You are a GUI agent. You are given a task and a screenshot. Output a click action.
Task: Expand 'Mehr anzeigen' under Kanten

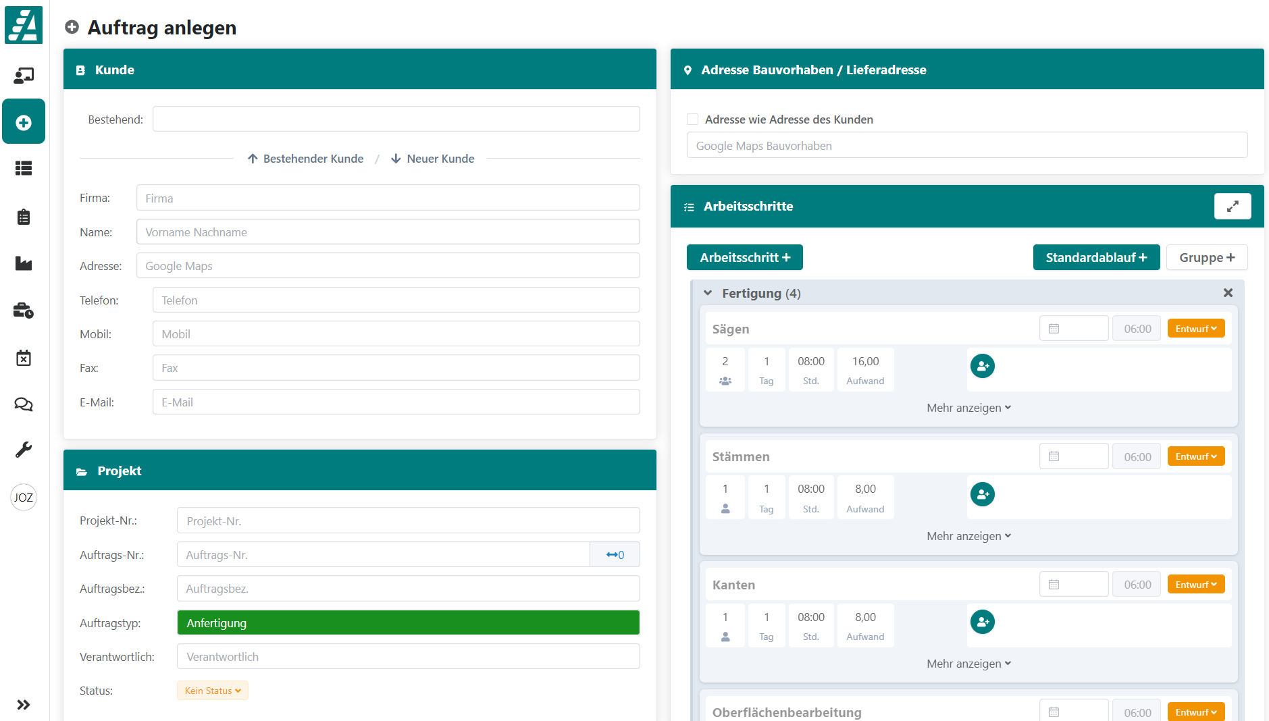point(968,664)
